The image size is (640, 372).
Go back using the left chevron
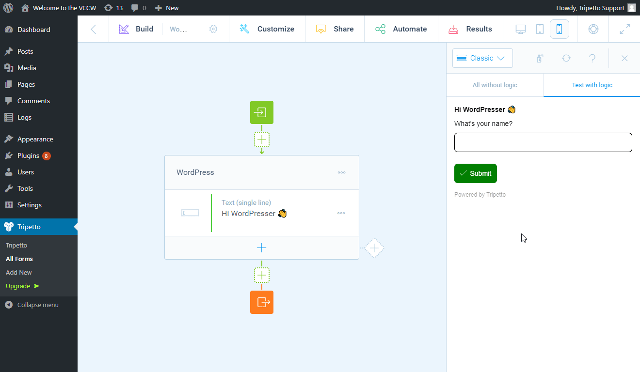coord(94,29)
